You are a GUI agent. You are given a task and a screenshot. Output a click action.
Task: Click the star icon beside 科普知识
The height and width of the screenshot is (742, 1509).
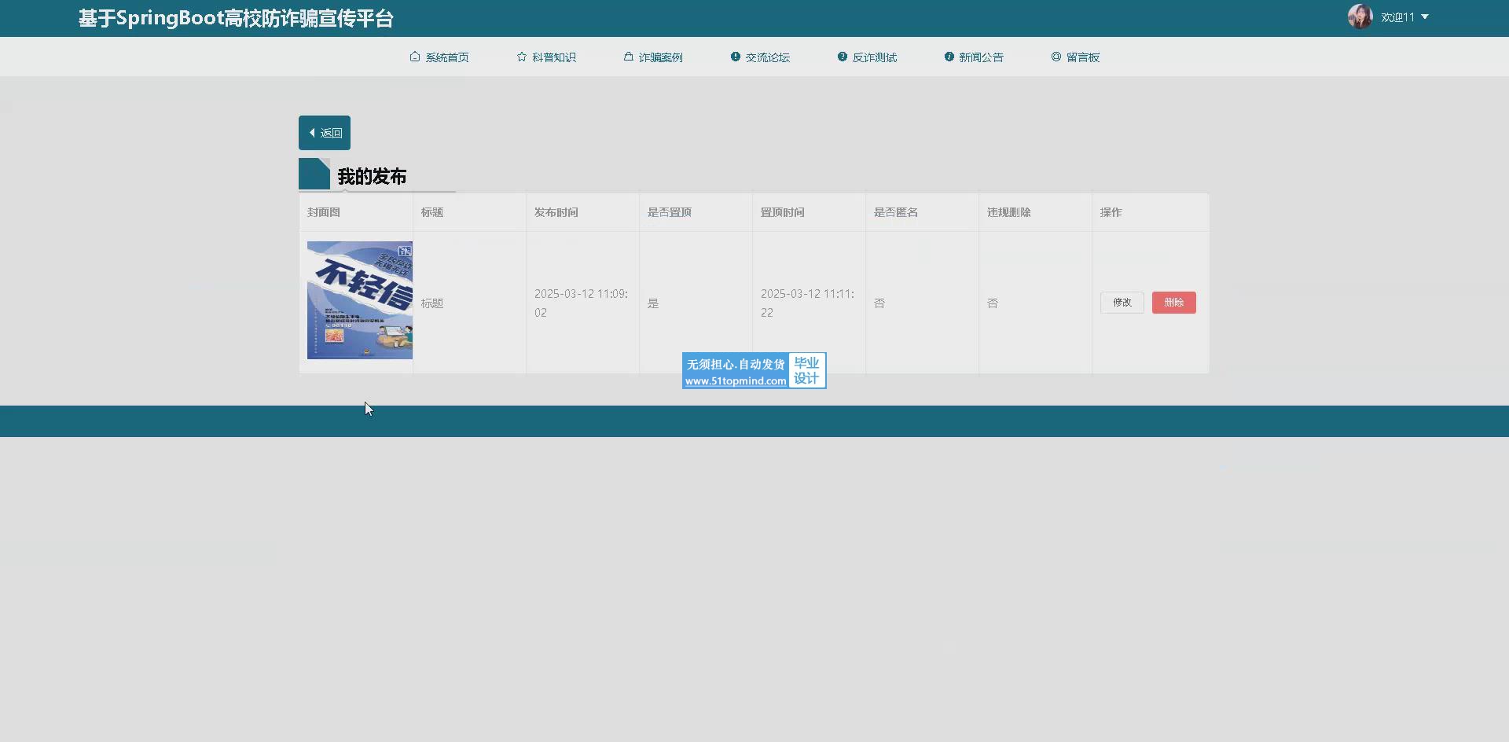[x=522, y=57]
